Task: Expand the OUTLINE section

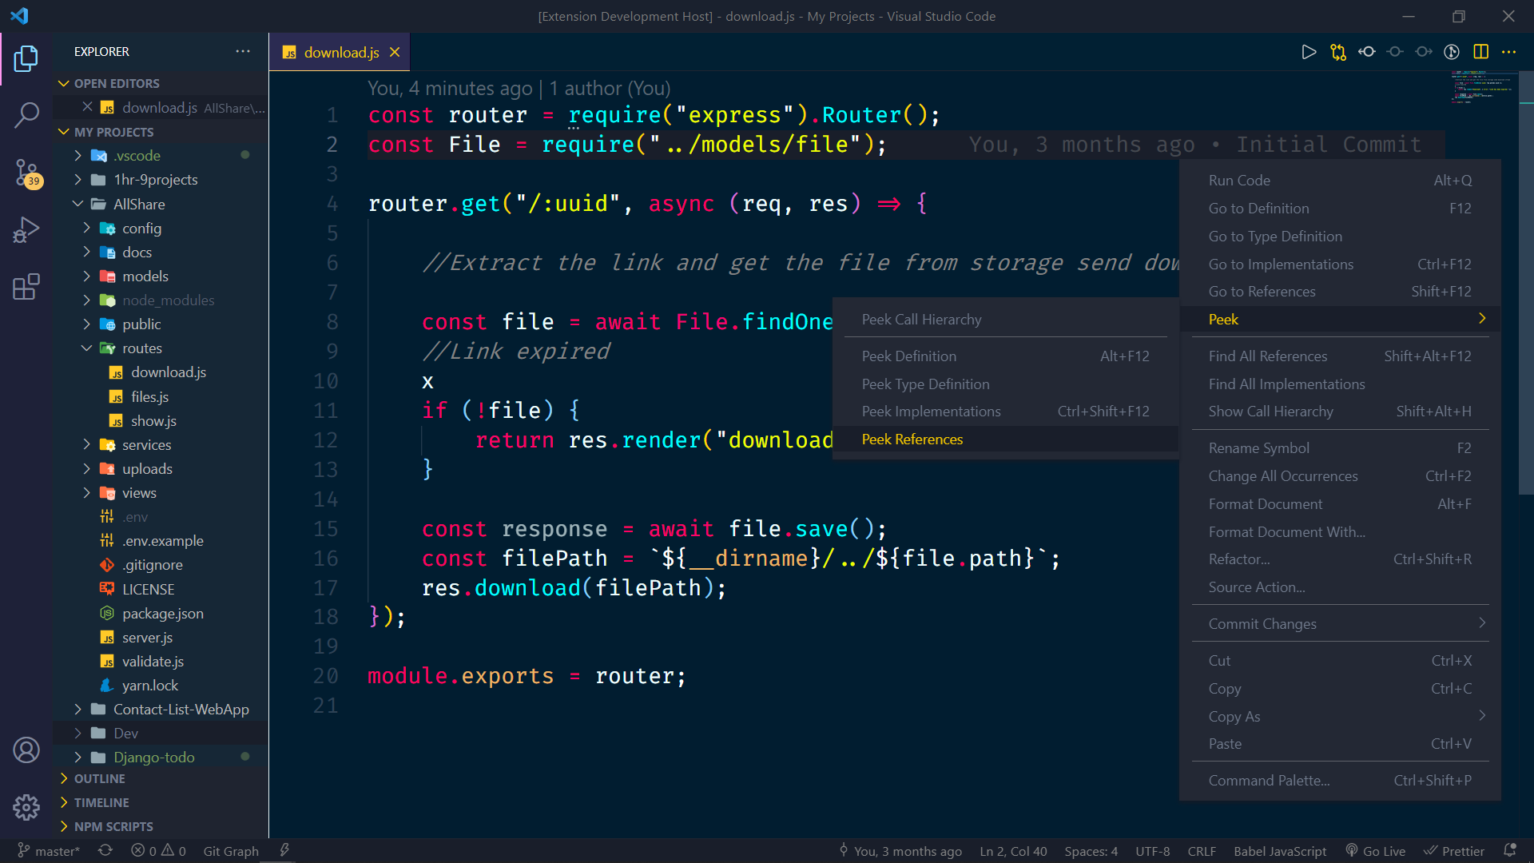Action: [x=99, y=778]
